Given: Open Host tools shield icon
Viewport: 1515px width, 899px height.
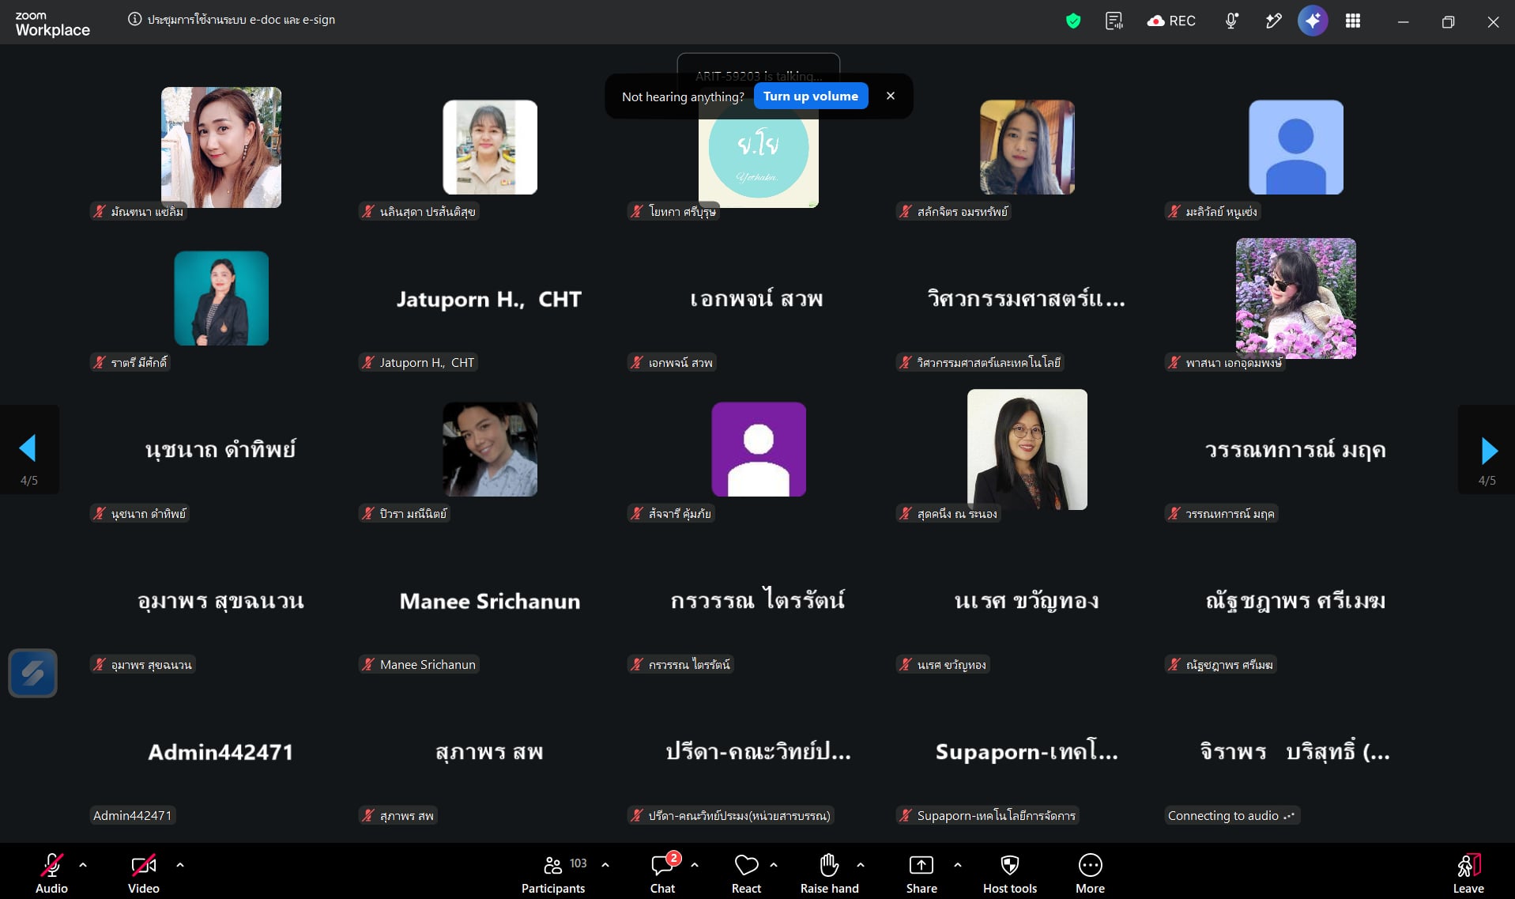Looking at the screenshot, I should [1010, 874].
